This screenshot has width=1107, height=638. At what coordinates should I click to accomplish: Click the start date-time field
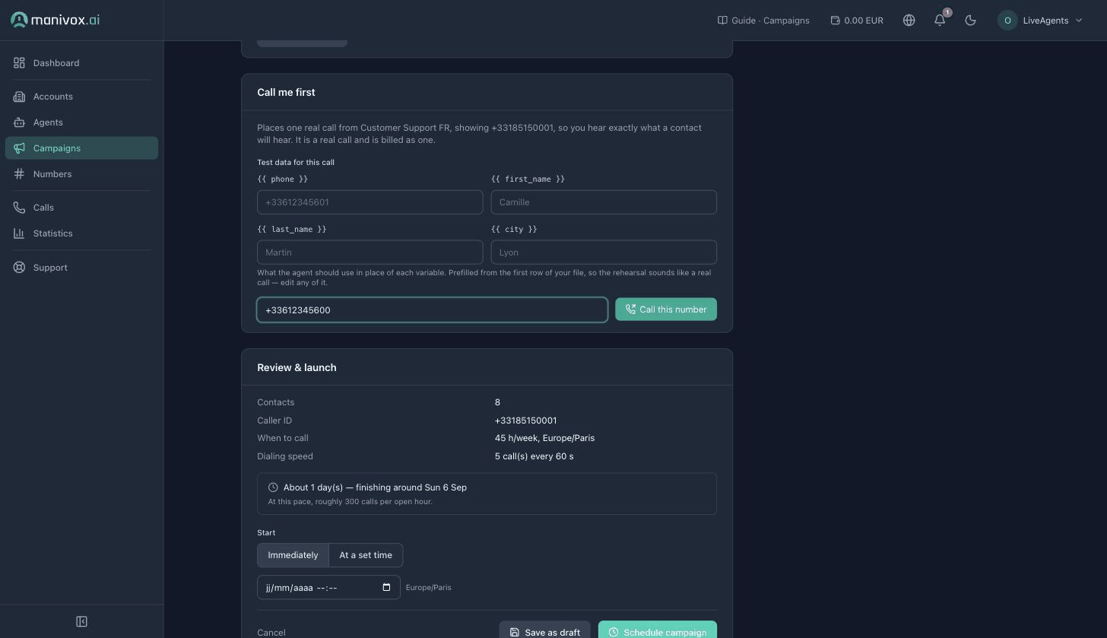click(328, 587)
